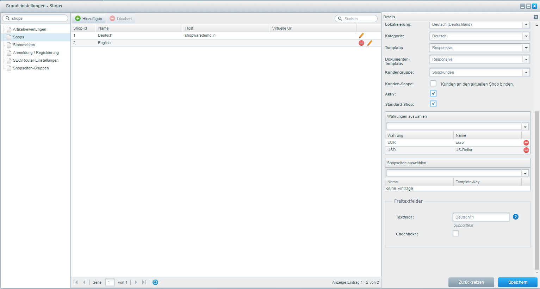Maximize the Grundeinstellungen window

tap(528, 6)
